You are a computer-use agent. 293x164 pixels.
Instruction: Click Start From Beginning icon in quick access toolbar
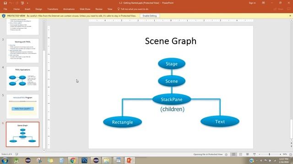coord(22,3)
